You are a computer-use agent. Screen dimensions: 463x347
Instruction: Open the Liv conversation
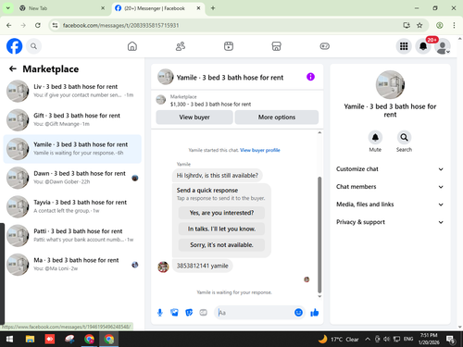pyautogui.click(x=72, y=91)
